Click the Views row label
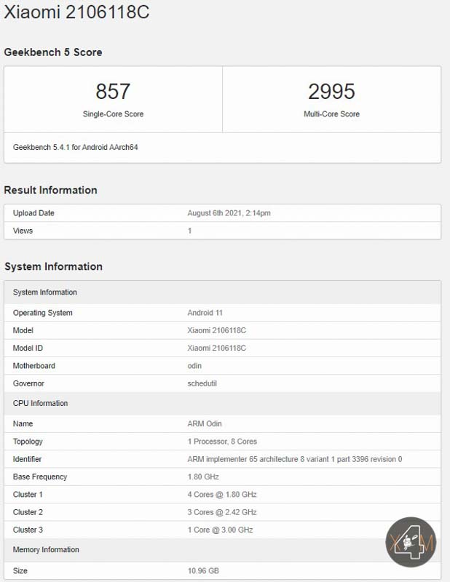This screenshot has height=582, width=450. point(23,231)
